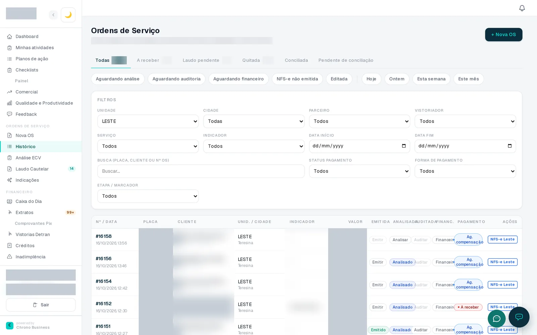This screenshot has width=537, height=335.
Task: Click Analisar for order #16158
Action: click(400, 240)
